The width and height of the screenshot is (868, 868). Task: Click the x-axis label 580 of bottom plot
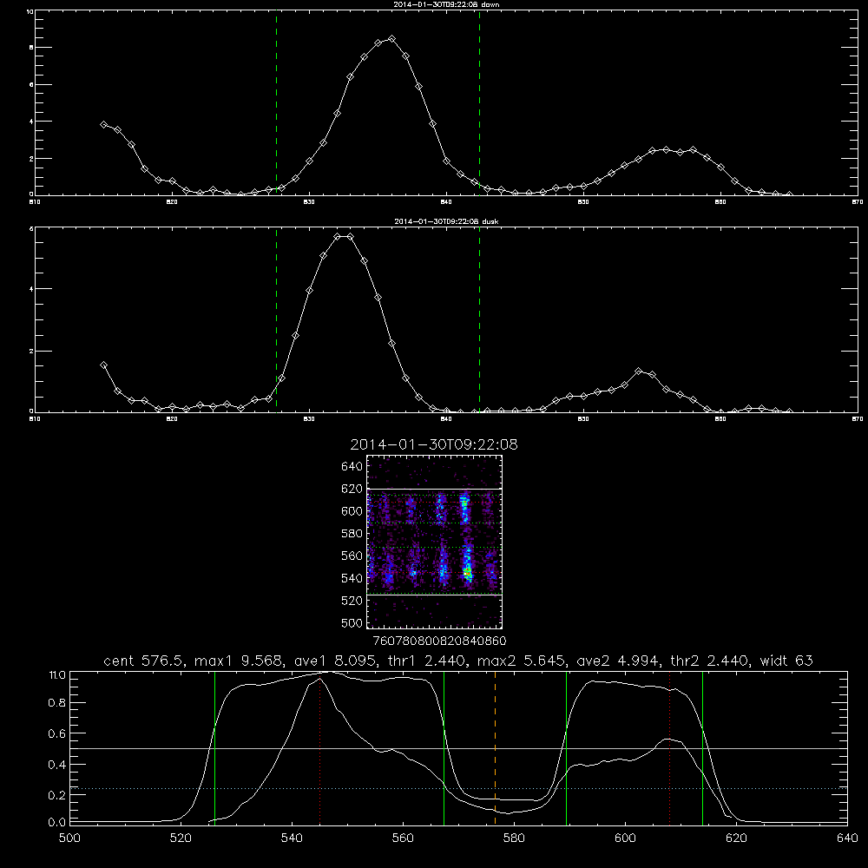pos(514,838)
